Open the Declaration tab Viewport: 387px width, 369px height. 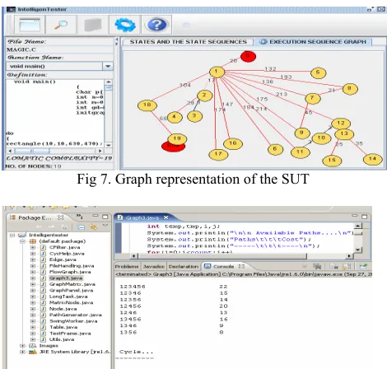coord(184,266)
